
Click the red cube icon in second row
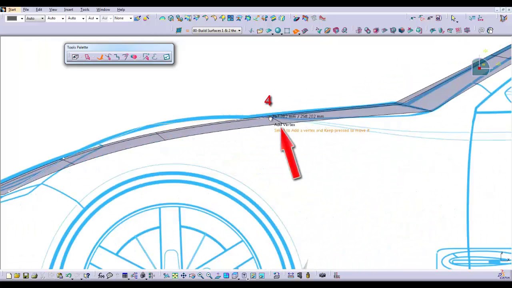pyautogui.click(x=336, y=30)
